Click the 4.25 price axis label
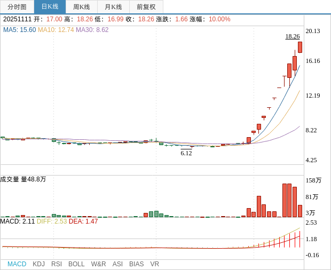The image size is (331, 270). click(x=311, y=160)
